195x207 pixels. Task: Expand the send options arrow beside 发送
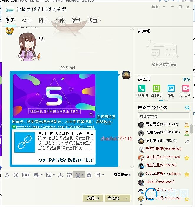click(127, 198)
